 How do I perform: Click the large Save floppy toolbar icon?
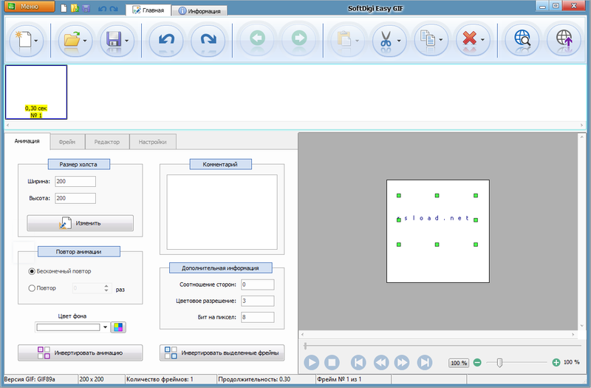coord(114,40)
